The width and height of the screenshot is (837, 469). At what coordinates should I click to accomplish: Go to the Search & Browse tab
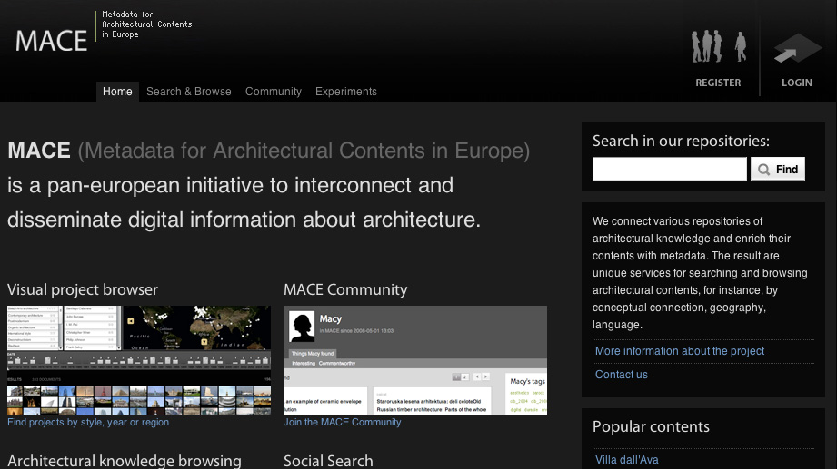(188, 92)
